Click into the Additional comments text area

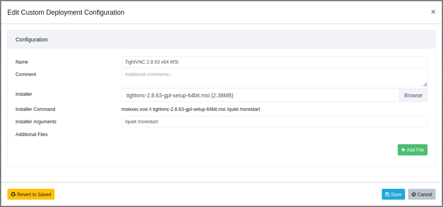[274, 78]
